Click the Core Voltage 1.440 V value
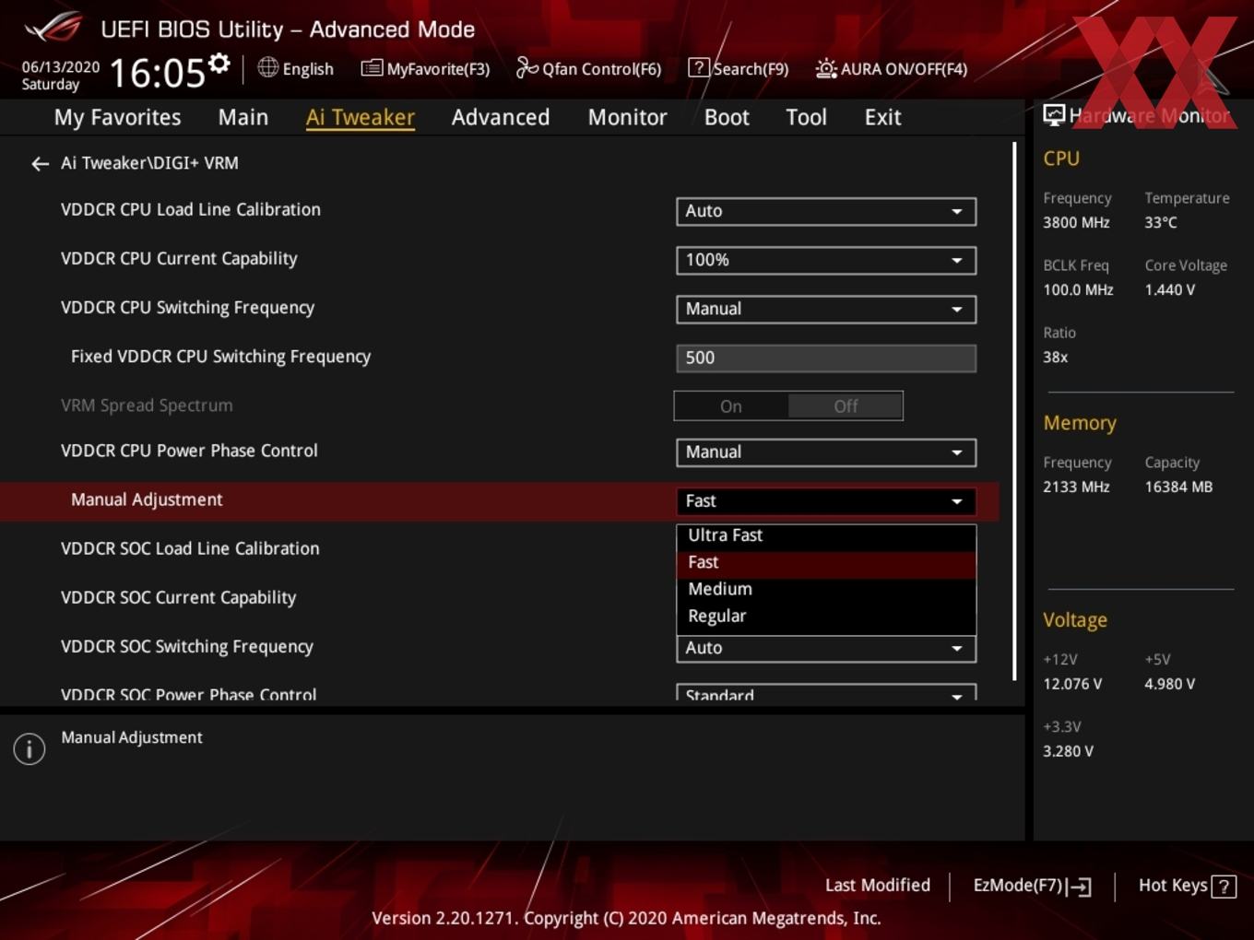 (x=1169, y=290)
